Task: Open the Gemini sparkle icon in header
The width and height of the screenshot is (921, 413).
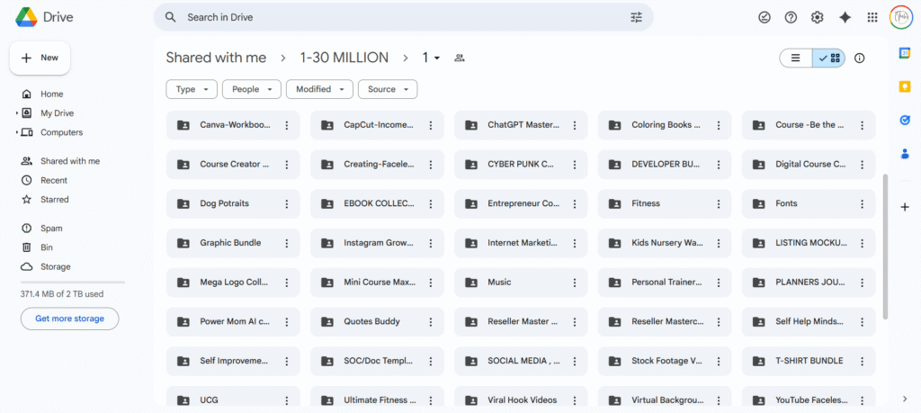Action: pos(845,17)
